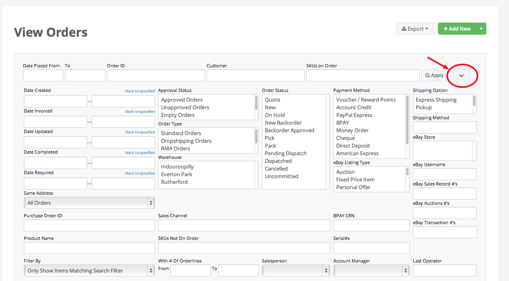Click into the Customer search field

click(x=256, y=75)
